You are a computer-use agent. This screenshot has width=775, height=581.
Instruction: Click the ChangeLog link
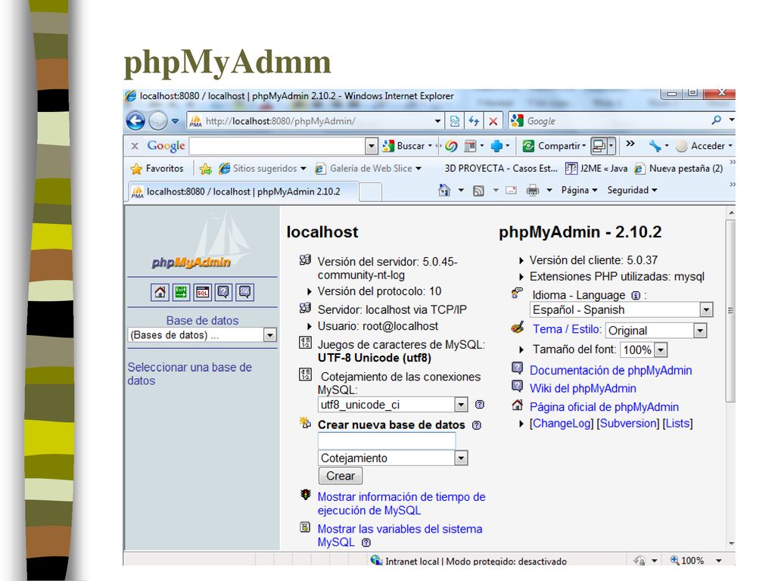pos(561,424)
